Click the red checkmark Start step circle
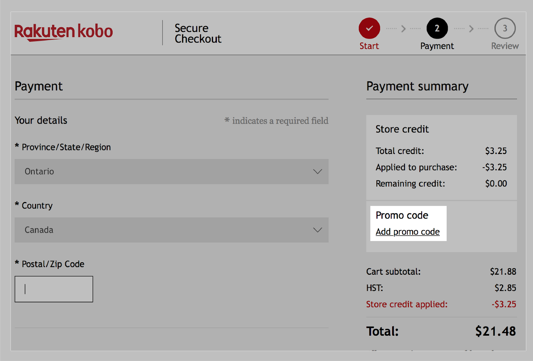533x361 pixels. (x=369, y=28)
